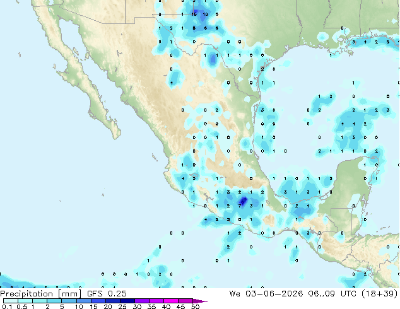Pick the 15–20 mm legend color swatch
This screenshot has width=400, height=309.
98,301
